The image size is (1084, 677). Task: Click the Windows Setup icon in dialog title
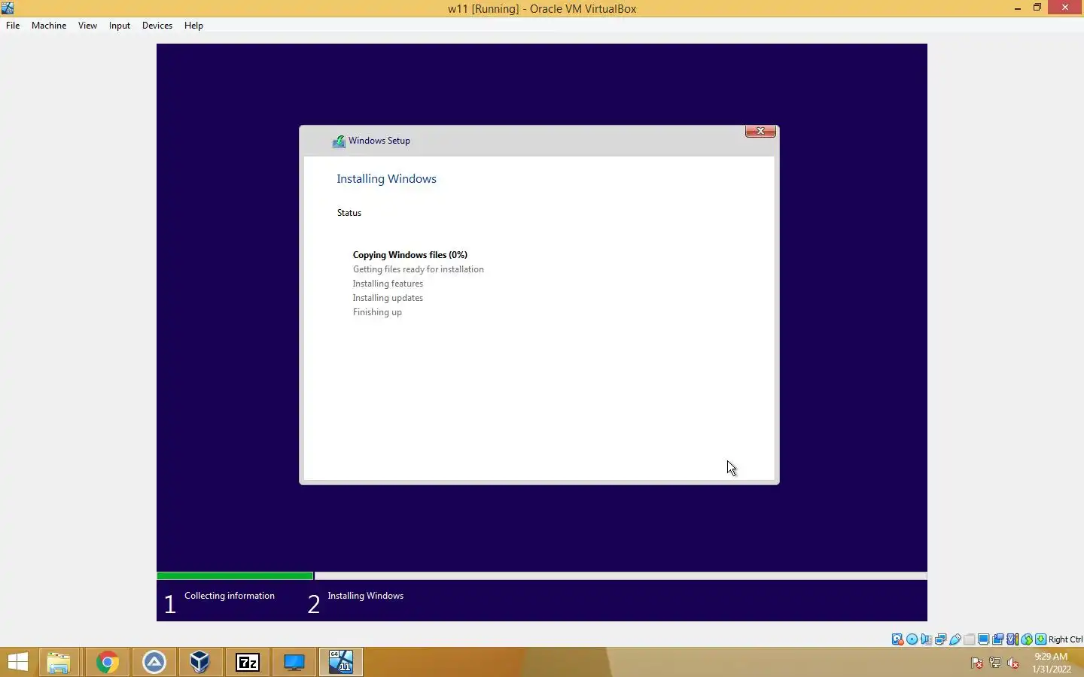click(339, 141)
